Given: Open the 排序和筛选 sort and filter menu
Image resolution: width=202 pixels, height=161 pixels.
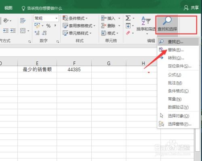Looking at the screenshot, I should pyautogui.click(x=146, y=25).
